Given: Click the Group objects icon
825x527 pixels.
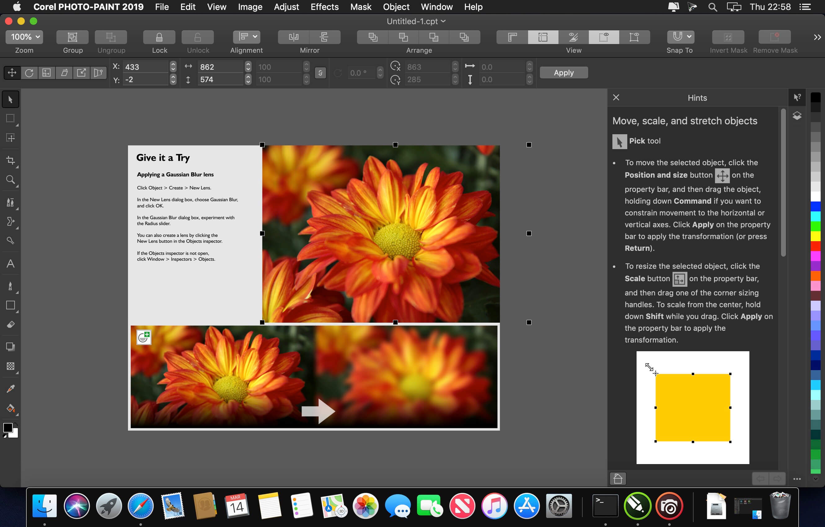Looking at the screenshot, I should tap(72, 37).
